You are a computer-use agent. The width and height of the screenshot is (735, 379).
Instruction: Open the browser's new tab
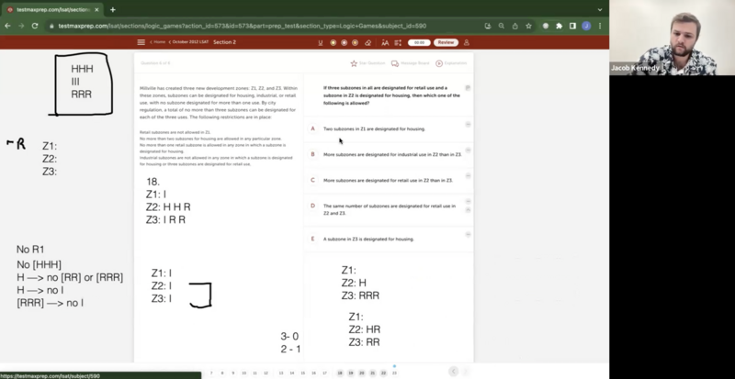(112, 9)
